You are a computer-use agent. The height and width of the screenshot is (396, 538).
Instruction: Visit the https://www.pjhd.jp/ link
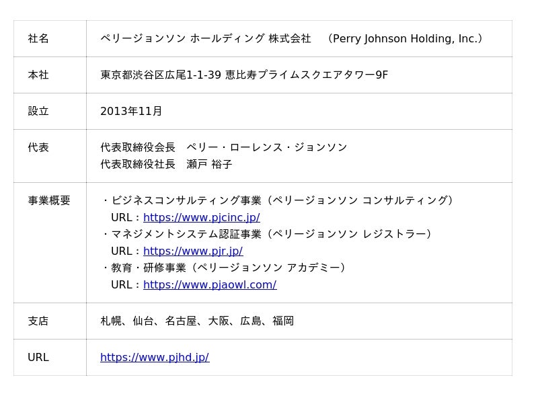point(154,357)
